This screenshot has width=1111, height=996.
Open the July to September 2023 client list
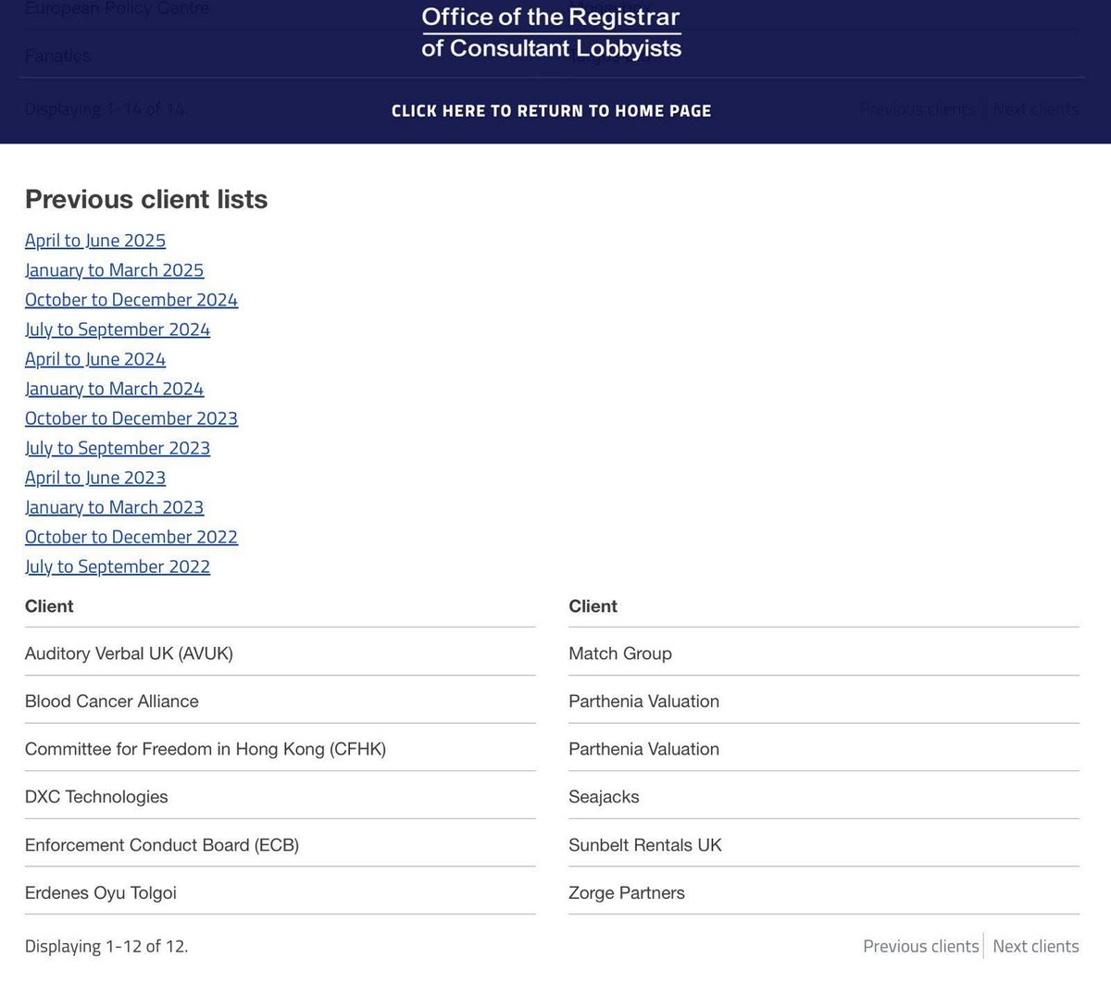click(x=118, y=448)
